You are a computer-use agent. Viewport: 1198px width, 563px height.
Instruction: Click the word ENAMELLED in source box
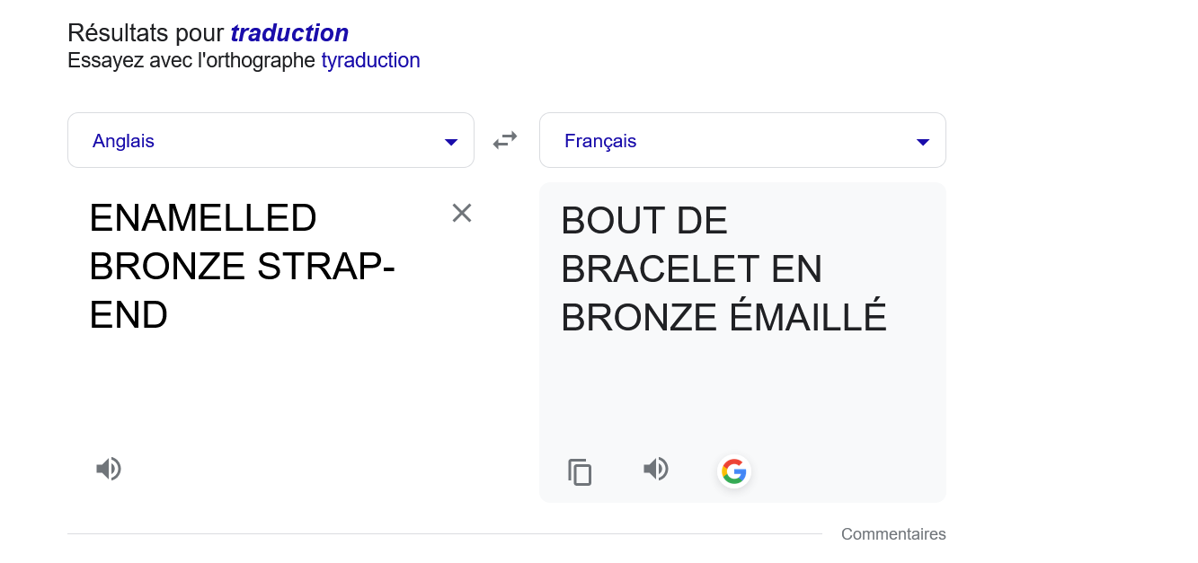pos(203,218)
